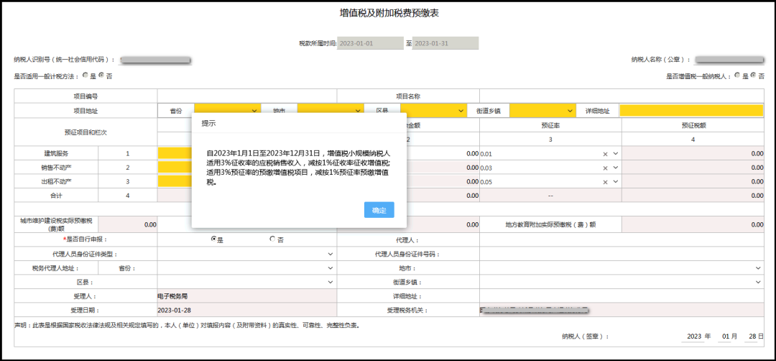This screenshot has height=361, width=776.
Task: Click the tax period start date 2023-01-01
Action: coord(370,43)
